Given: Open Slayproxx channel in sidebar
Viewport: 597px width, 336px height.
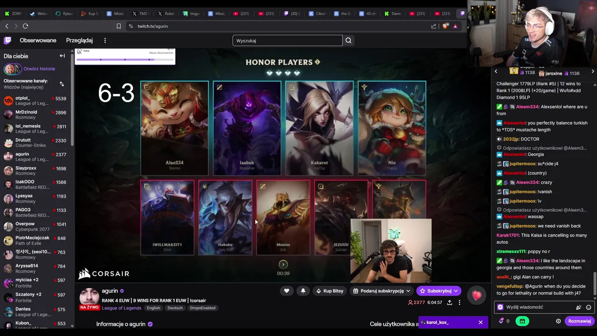Looking at the screenshot, I should (35, 171).
